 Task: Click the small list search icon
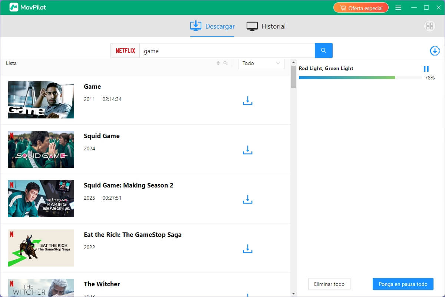coord(225,63)
